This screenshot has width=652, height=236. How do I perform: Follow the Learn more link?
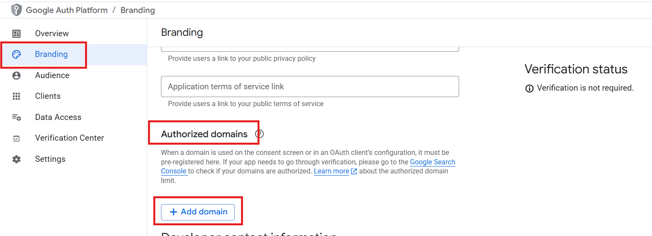pos(331,171)
